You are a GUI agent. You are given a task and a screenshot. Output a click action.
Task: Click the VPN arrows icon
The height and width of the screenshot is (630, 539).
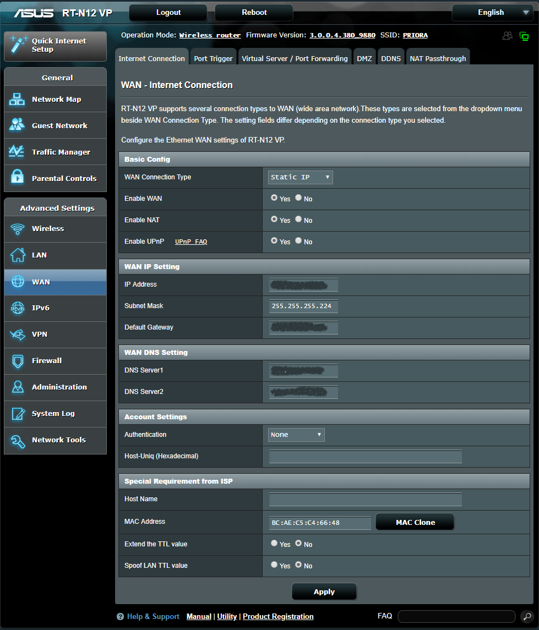tap(17, 335)
